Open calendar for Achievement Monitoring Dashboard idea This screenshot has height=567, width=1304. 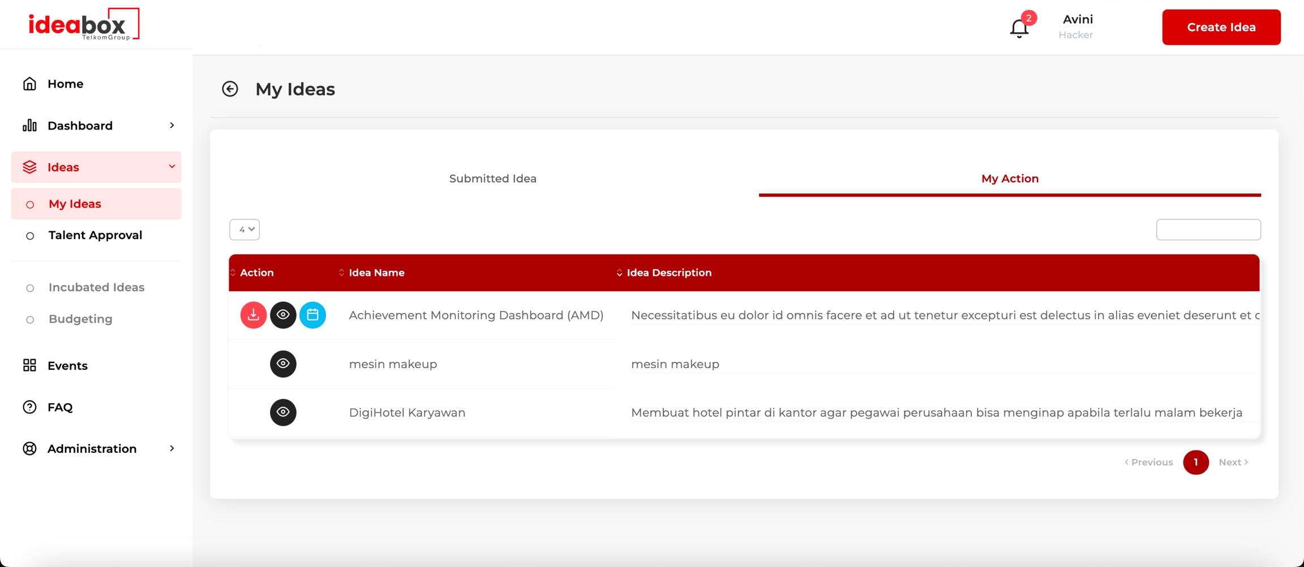[x=312, y=315]
